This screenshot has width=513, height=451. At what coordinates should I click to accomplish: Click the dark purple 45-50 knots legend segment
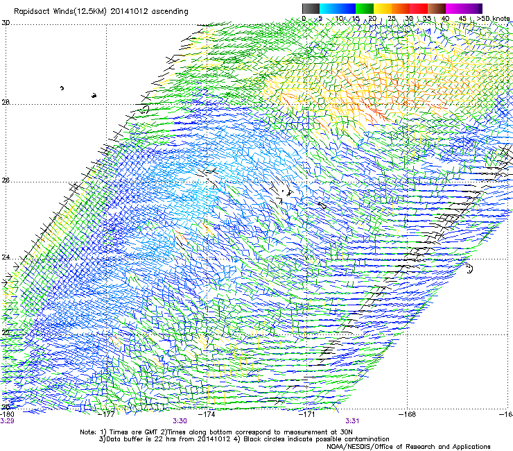click(473, 8)
